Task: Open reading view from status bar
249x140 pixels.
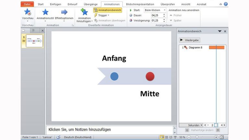Action: click(171, 137)
